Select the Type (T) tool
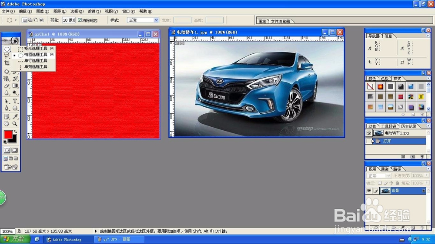Screen dimensions: 435x244 pyautogui.click(x=15, y=101)
